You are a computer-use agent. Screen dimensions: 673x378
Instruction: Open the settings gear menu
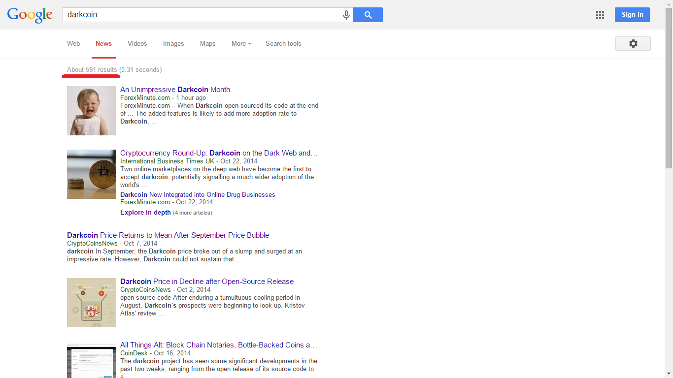[x=633, y=43]
